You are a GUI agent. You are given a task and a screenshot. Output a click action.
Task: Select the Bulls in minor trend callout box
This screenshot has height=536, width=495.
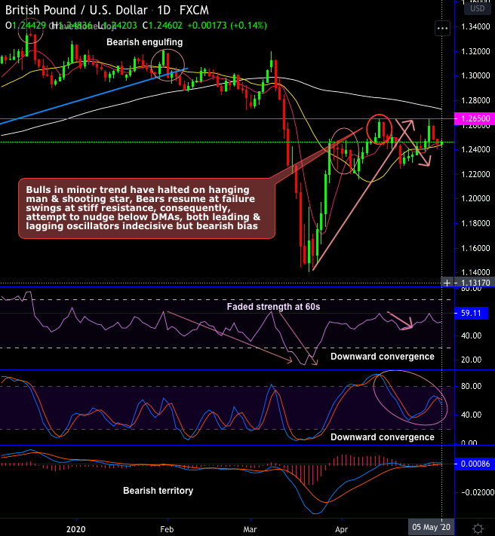[146, 208]
